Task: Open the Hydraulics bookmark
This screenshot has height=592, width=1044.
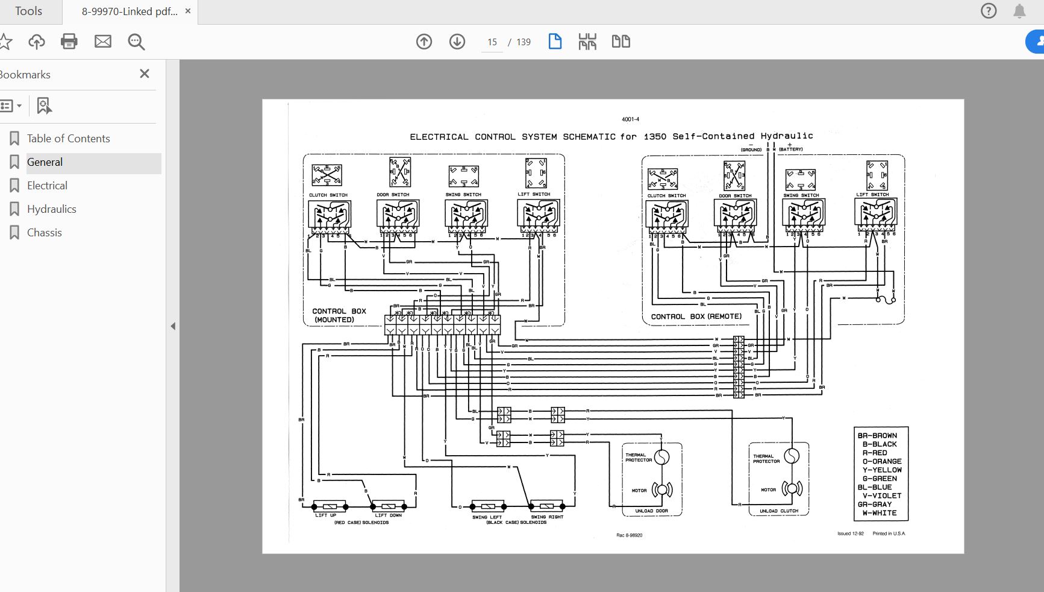Action: (x=51, y=209)
